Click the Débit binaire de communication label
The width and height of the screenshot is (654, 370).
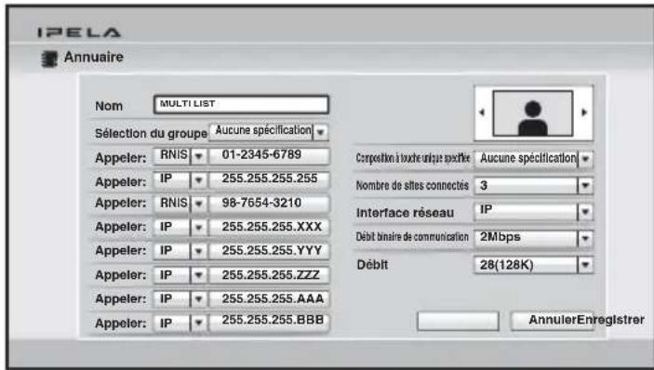pyautogui.click(x=412, y=237)
